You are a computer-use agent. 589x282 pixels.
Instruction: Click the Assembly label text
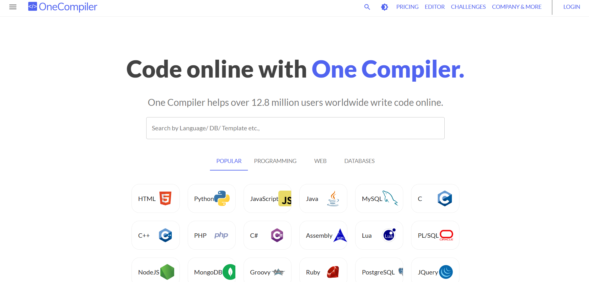coord(319,236)
